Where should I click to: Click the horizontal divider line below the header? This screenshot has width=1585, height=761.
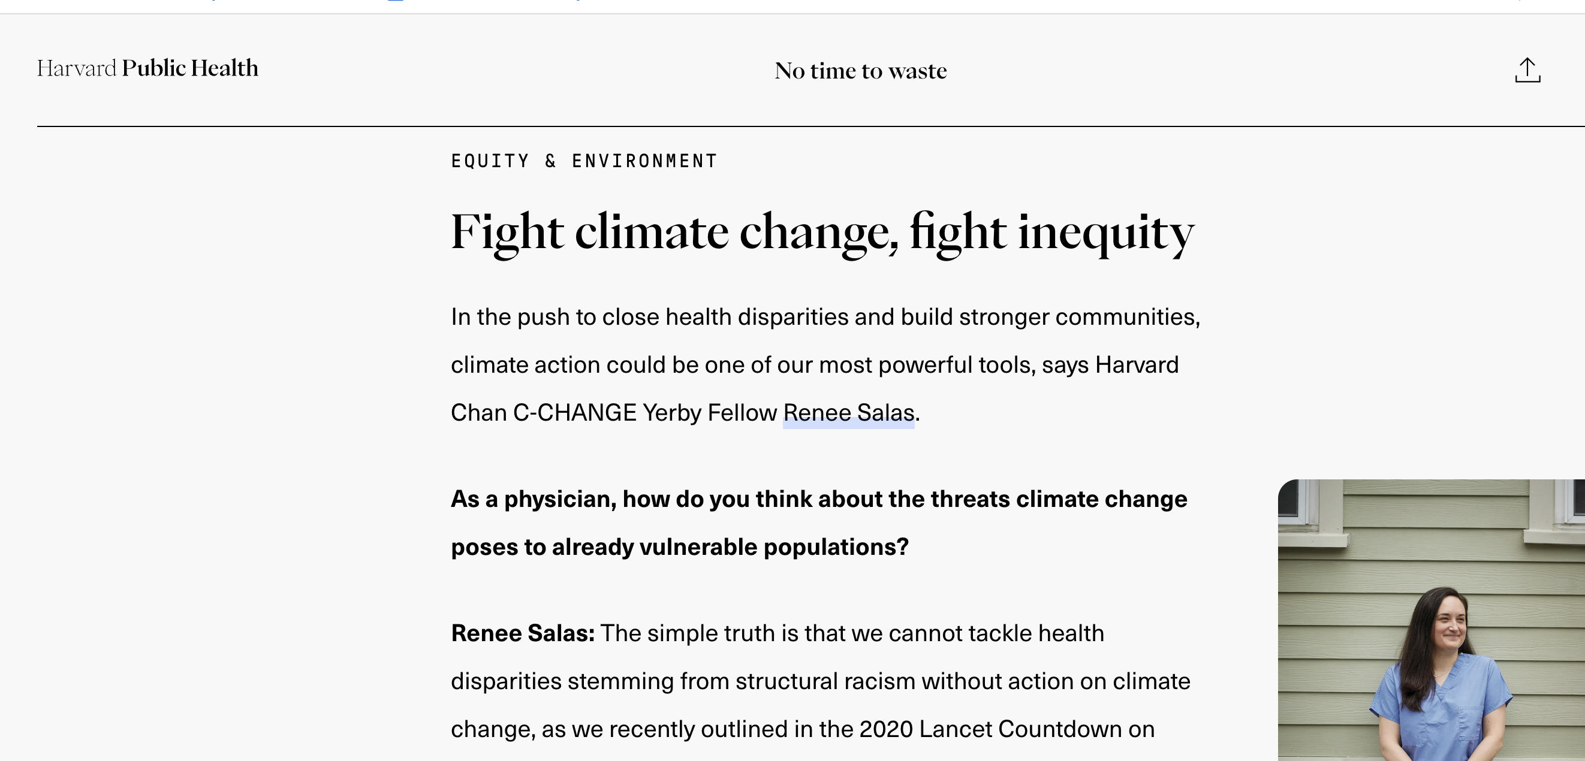tap(811, 126)
